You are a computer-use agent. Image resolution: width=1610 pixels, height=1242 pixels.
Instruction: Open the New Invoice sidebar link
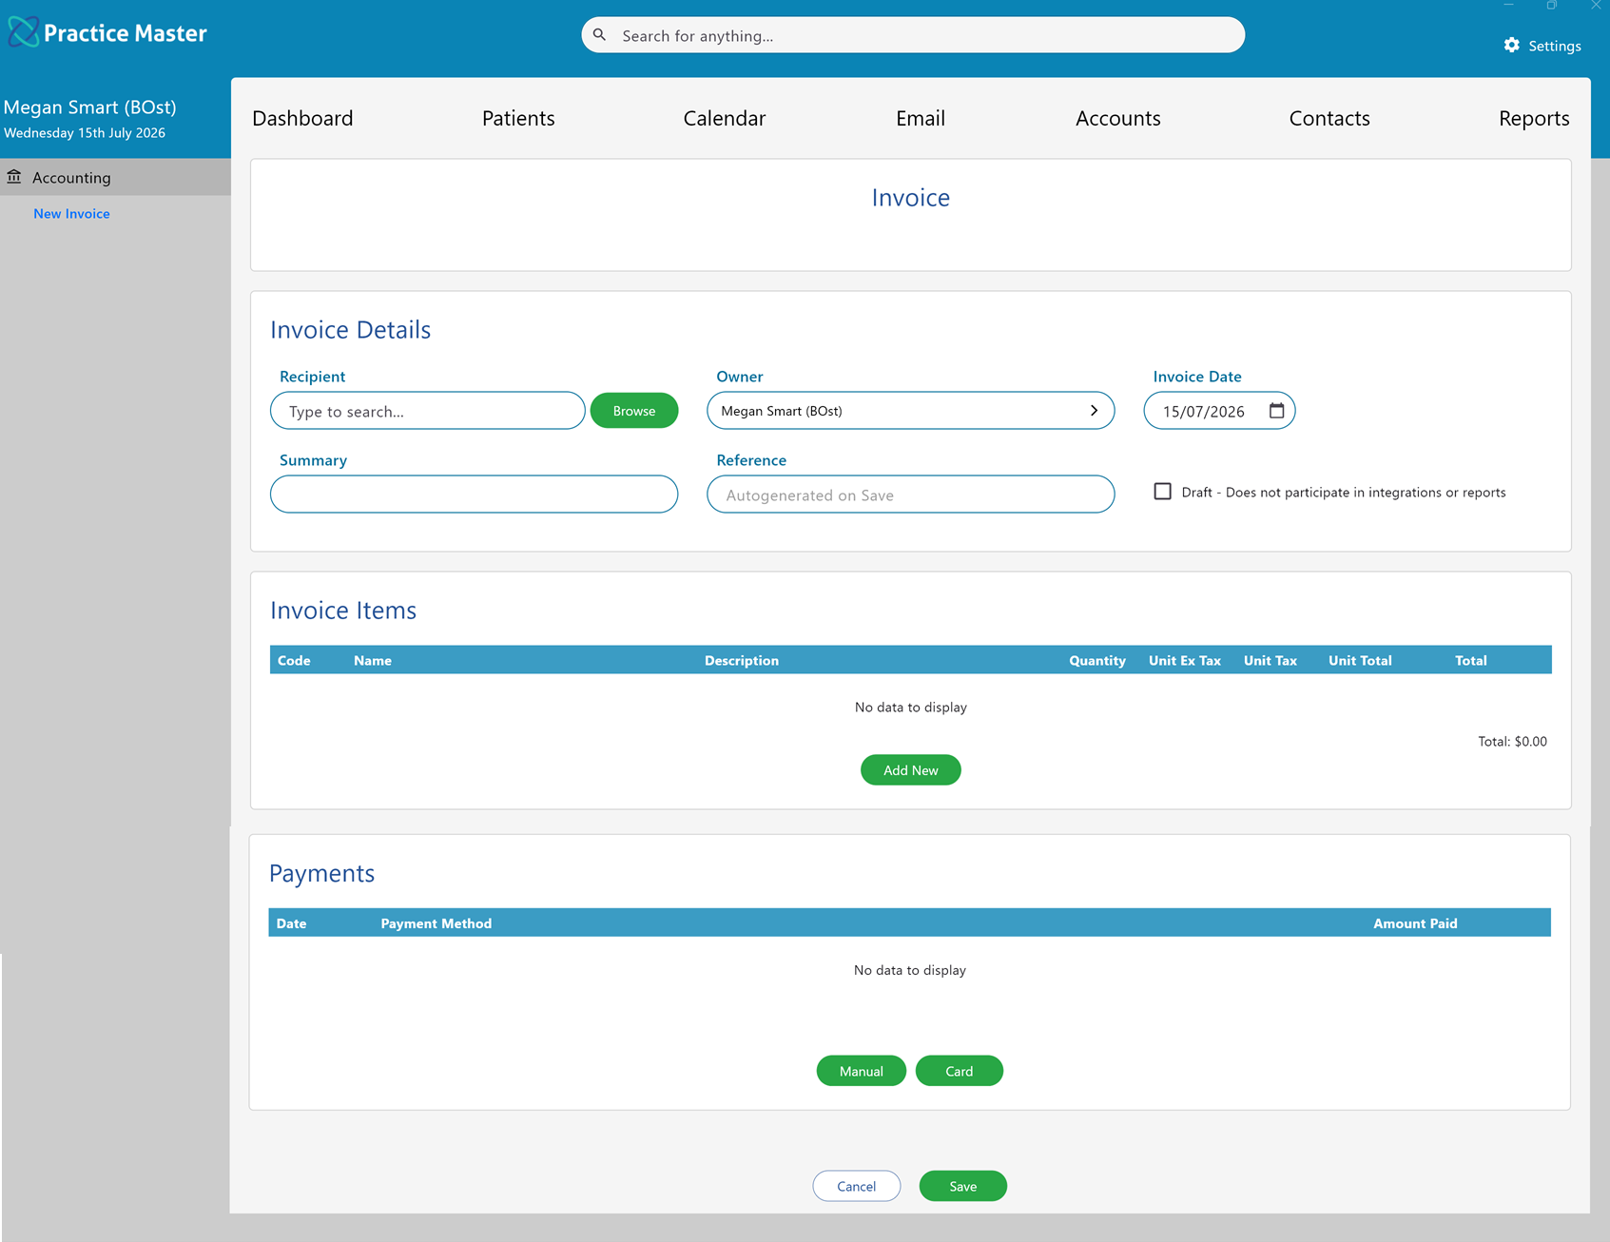coord(71,214)
